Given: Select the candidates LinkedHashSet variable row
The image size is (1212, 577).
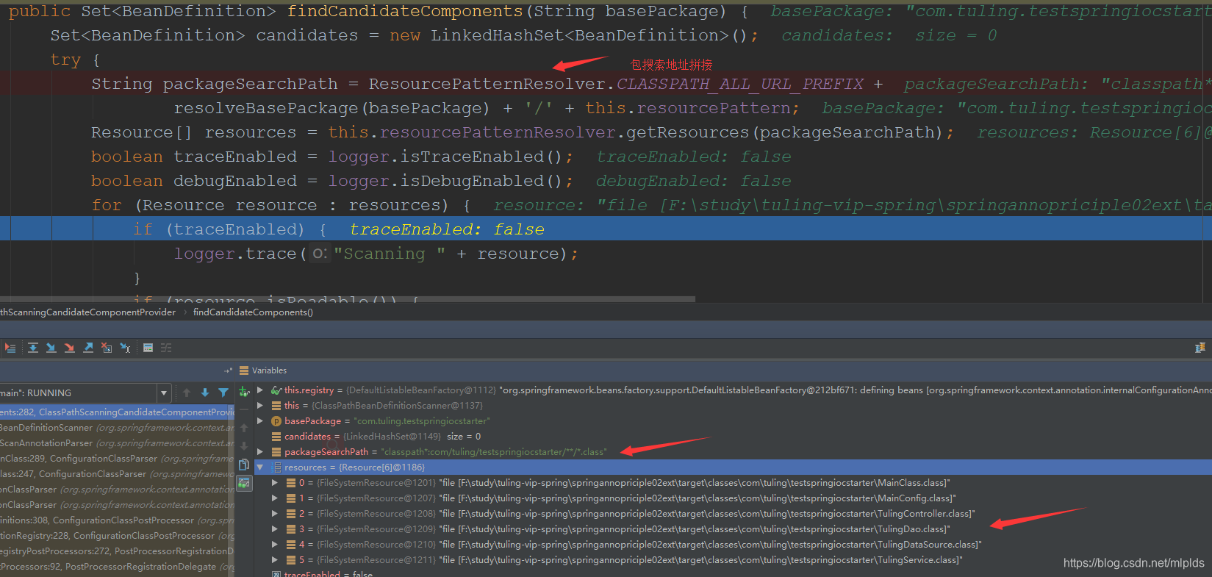Looking at the screenshot, I should pos(733,437).
